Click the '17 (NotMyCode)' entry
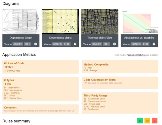162x125 pixels. [x=12, y=71]
